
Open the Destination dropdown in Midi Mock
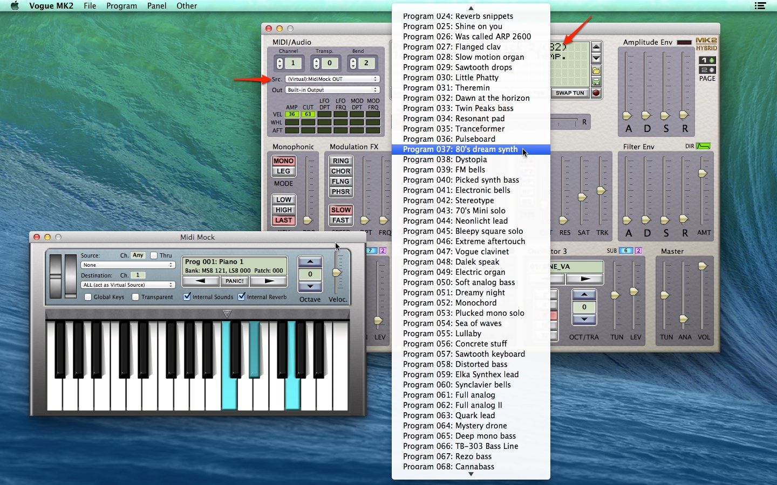click(128, 285)
